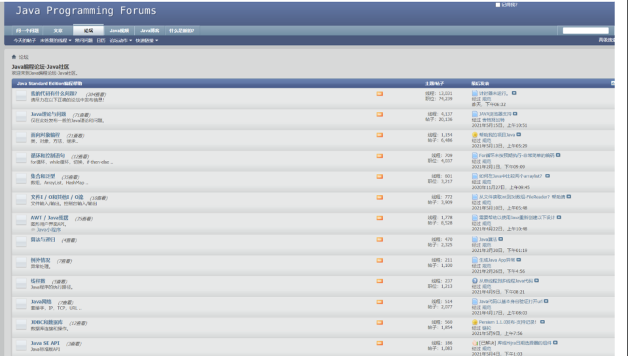Click the Java Programming Forums site title
This screenshot has height=356, width=628.
86,10
